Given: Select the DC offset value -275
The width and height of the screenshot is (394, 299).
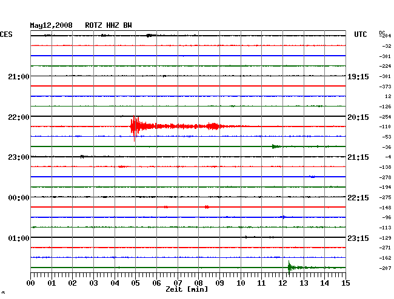Looking at the screenshot, I should (x=385, y=197).
